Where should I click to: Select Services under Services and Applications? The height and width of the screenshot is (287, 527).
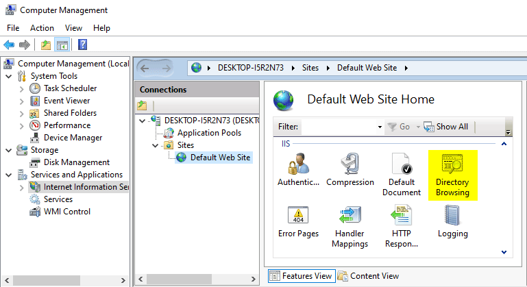coord(58,199)
